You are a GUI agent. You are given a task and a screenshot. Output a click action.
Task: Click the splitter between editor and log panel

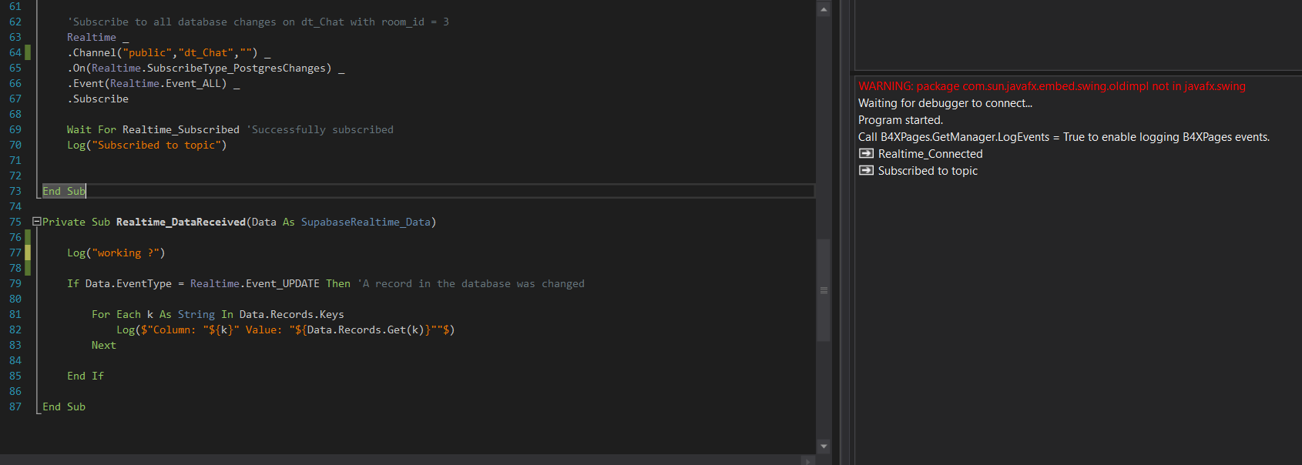pos(845,231)
